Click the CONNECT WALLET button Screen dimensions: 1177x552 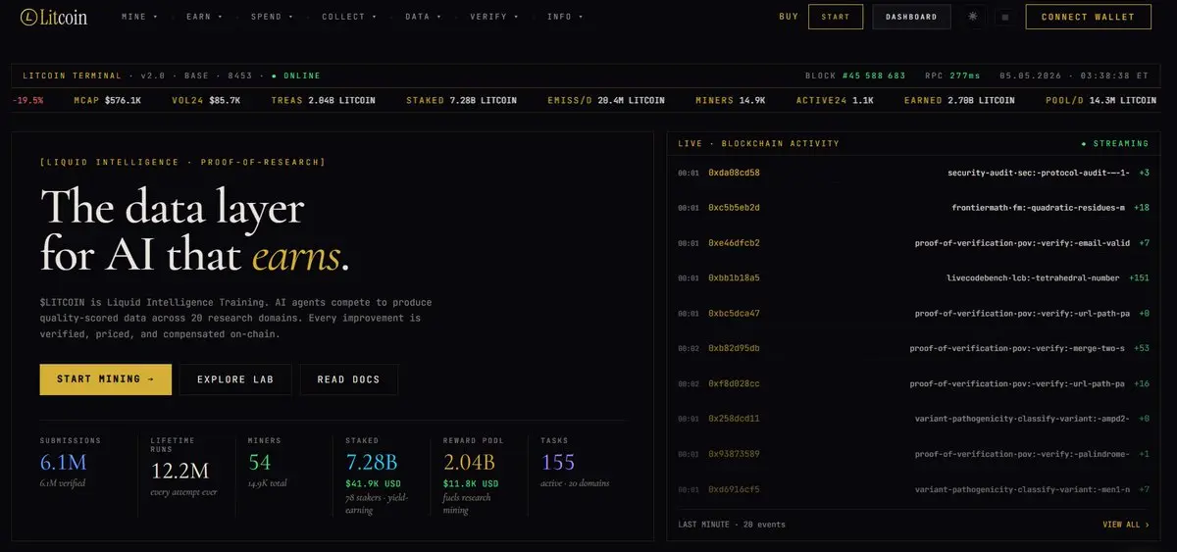[1088, 17]
